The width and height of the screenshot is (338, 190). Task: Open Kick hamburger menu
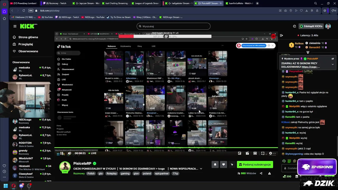(x=15, y=26)
